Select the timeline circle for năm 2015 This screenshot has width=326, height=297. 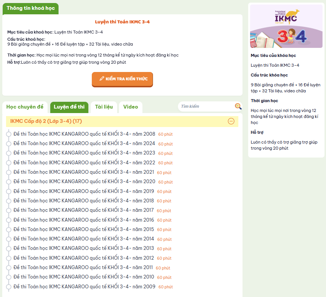(x=9, y=230)
